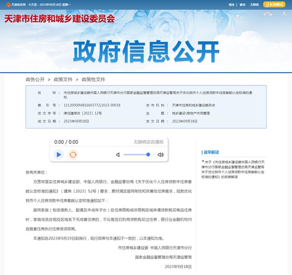Click the Tianjin government emblem icon
The height and width of the screenshot is (275, 292).
(7, 4)
